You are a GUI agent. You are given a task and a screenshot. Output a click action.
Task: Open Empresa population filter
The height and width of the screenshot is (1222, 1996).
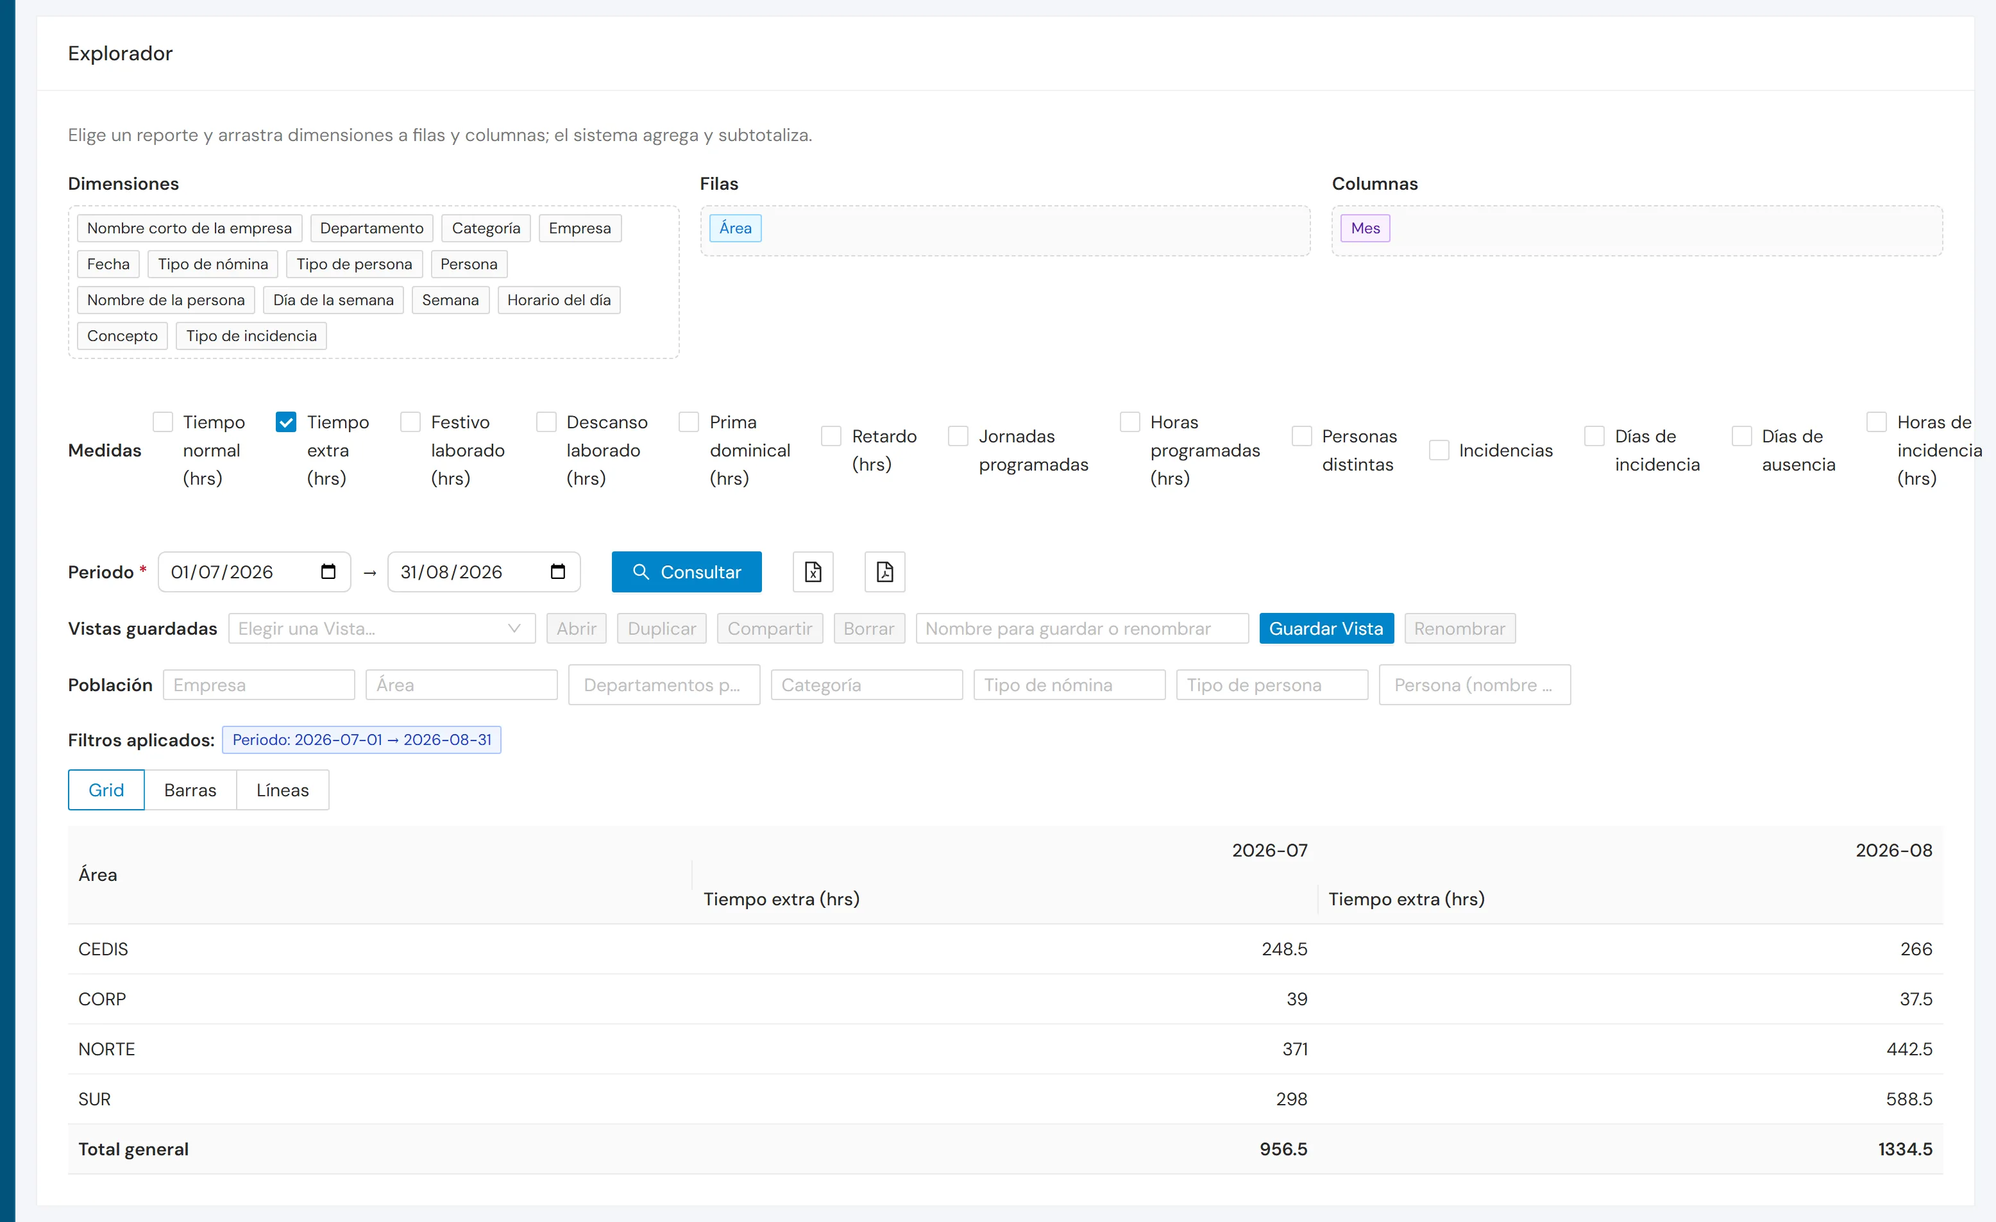point(259,685)
